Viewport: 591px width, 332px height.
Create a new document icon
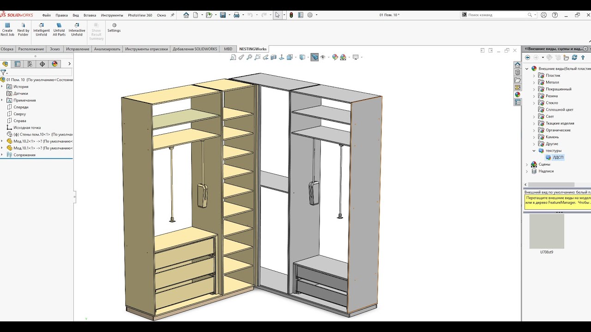[196, 15]
